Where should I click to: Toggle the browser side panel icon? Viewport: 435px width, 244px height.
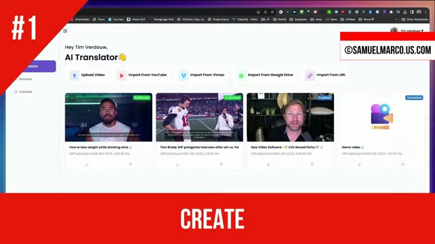[412, 12]
